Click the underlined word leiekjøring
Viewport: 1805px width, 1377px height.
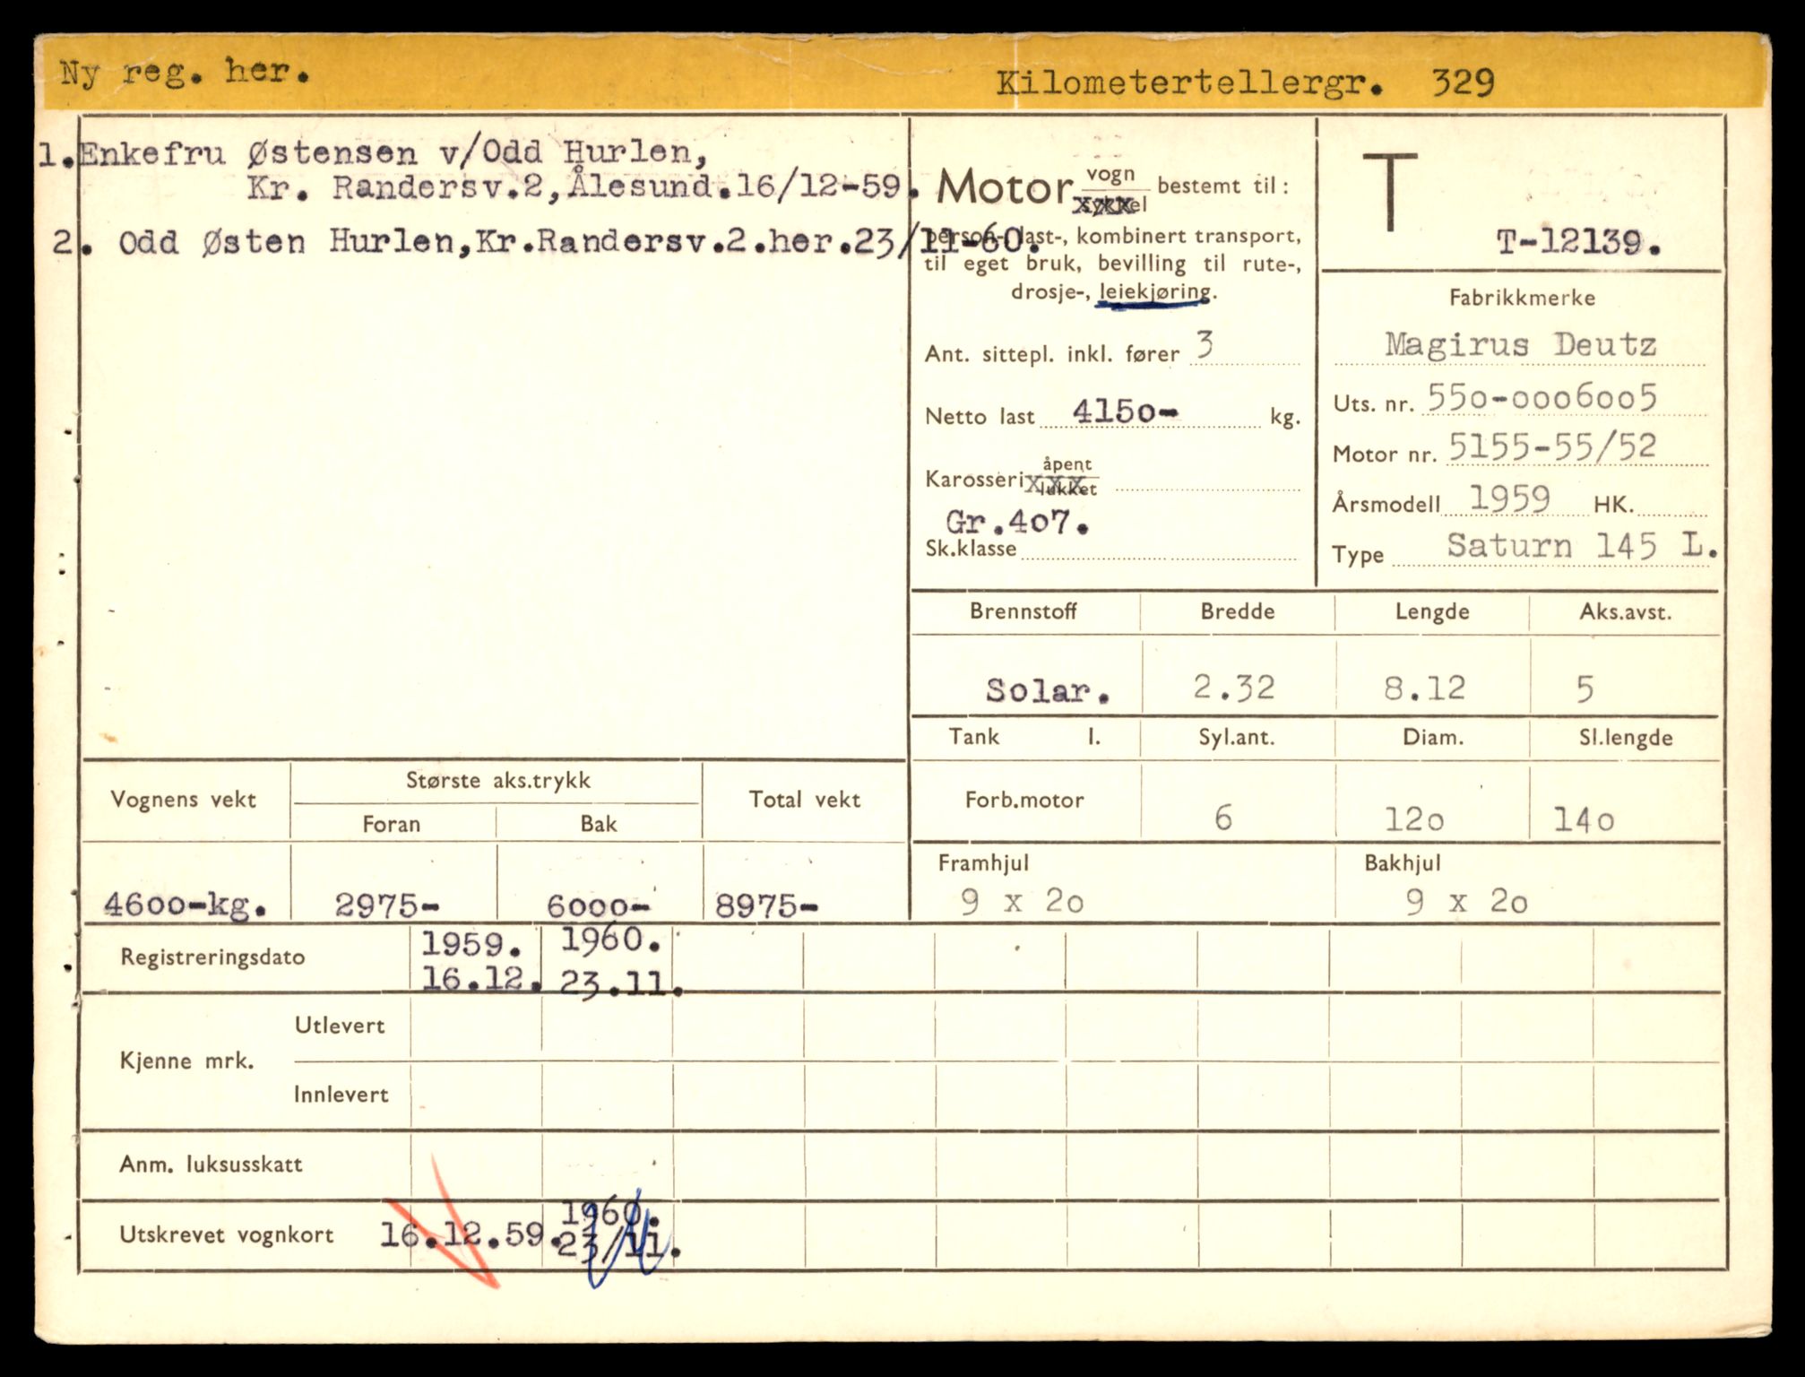[x=1154, y=292]
